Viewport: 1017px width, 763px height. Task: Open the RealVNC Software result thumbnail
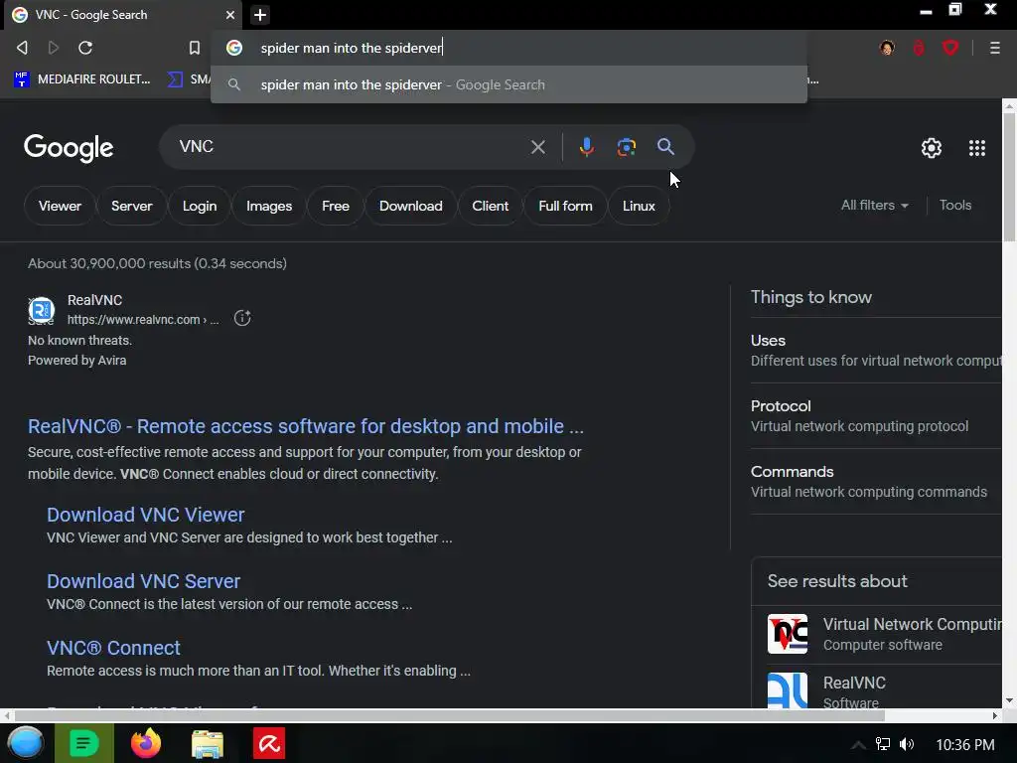[788, 690]
